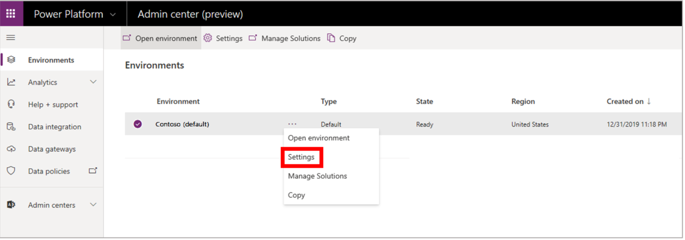Click the Data policies shield icon

click(x=11, y=171)
